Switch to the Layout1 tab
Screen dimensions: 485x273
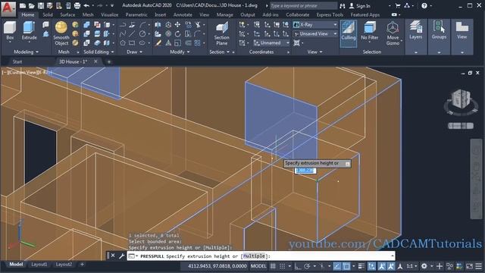point(39,265)
